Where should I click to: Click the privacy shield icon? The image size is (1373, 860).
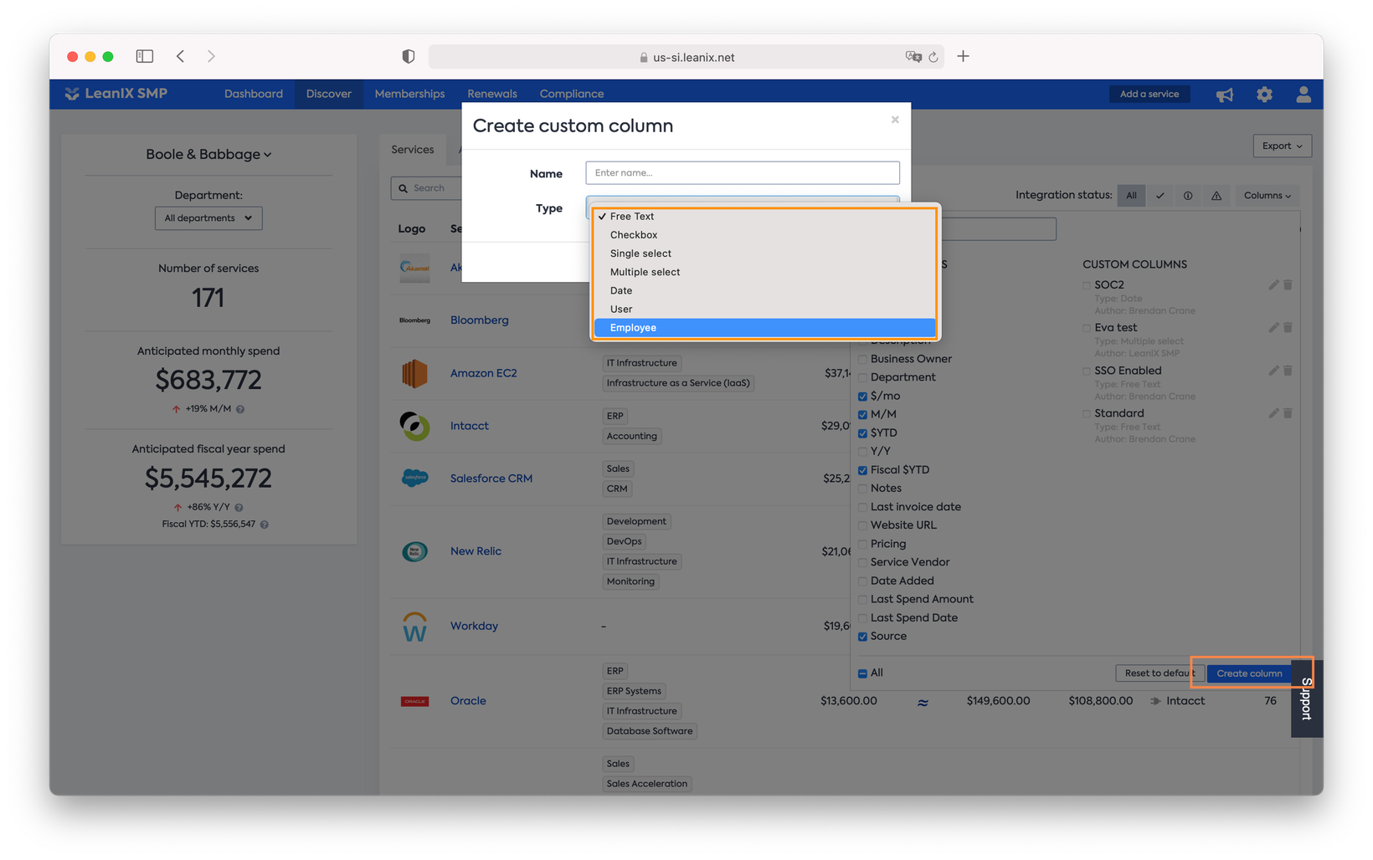[409, 56]
